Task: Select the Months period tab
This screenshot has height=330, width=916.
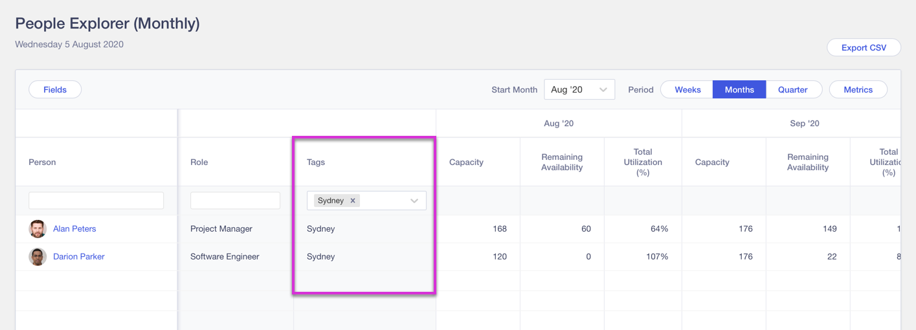Action: pyautogui.click(x=739, y=90)
